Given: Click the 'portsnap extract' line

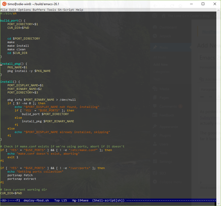Looking at the screenshot, I should click(22, 179).
